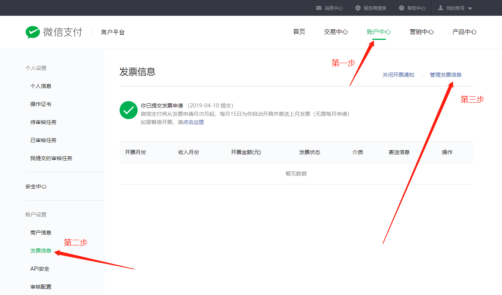
Task: Click the envelope icon for 消息中心
Action: tap(319, 8)
